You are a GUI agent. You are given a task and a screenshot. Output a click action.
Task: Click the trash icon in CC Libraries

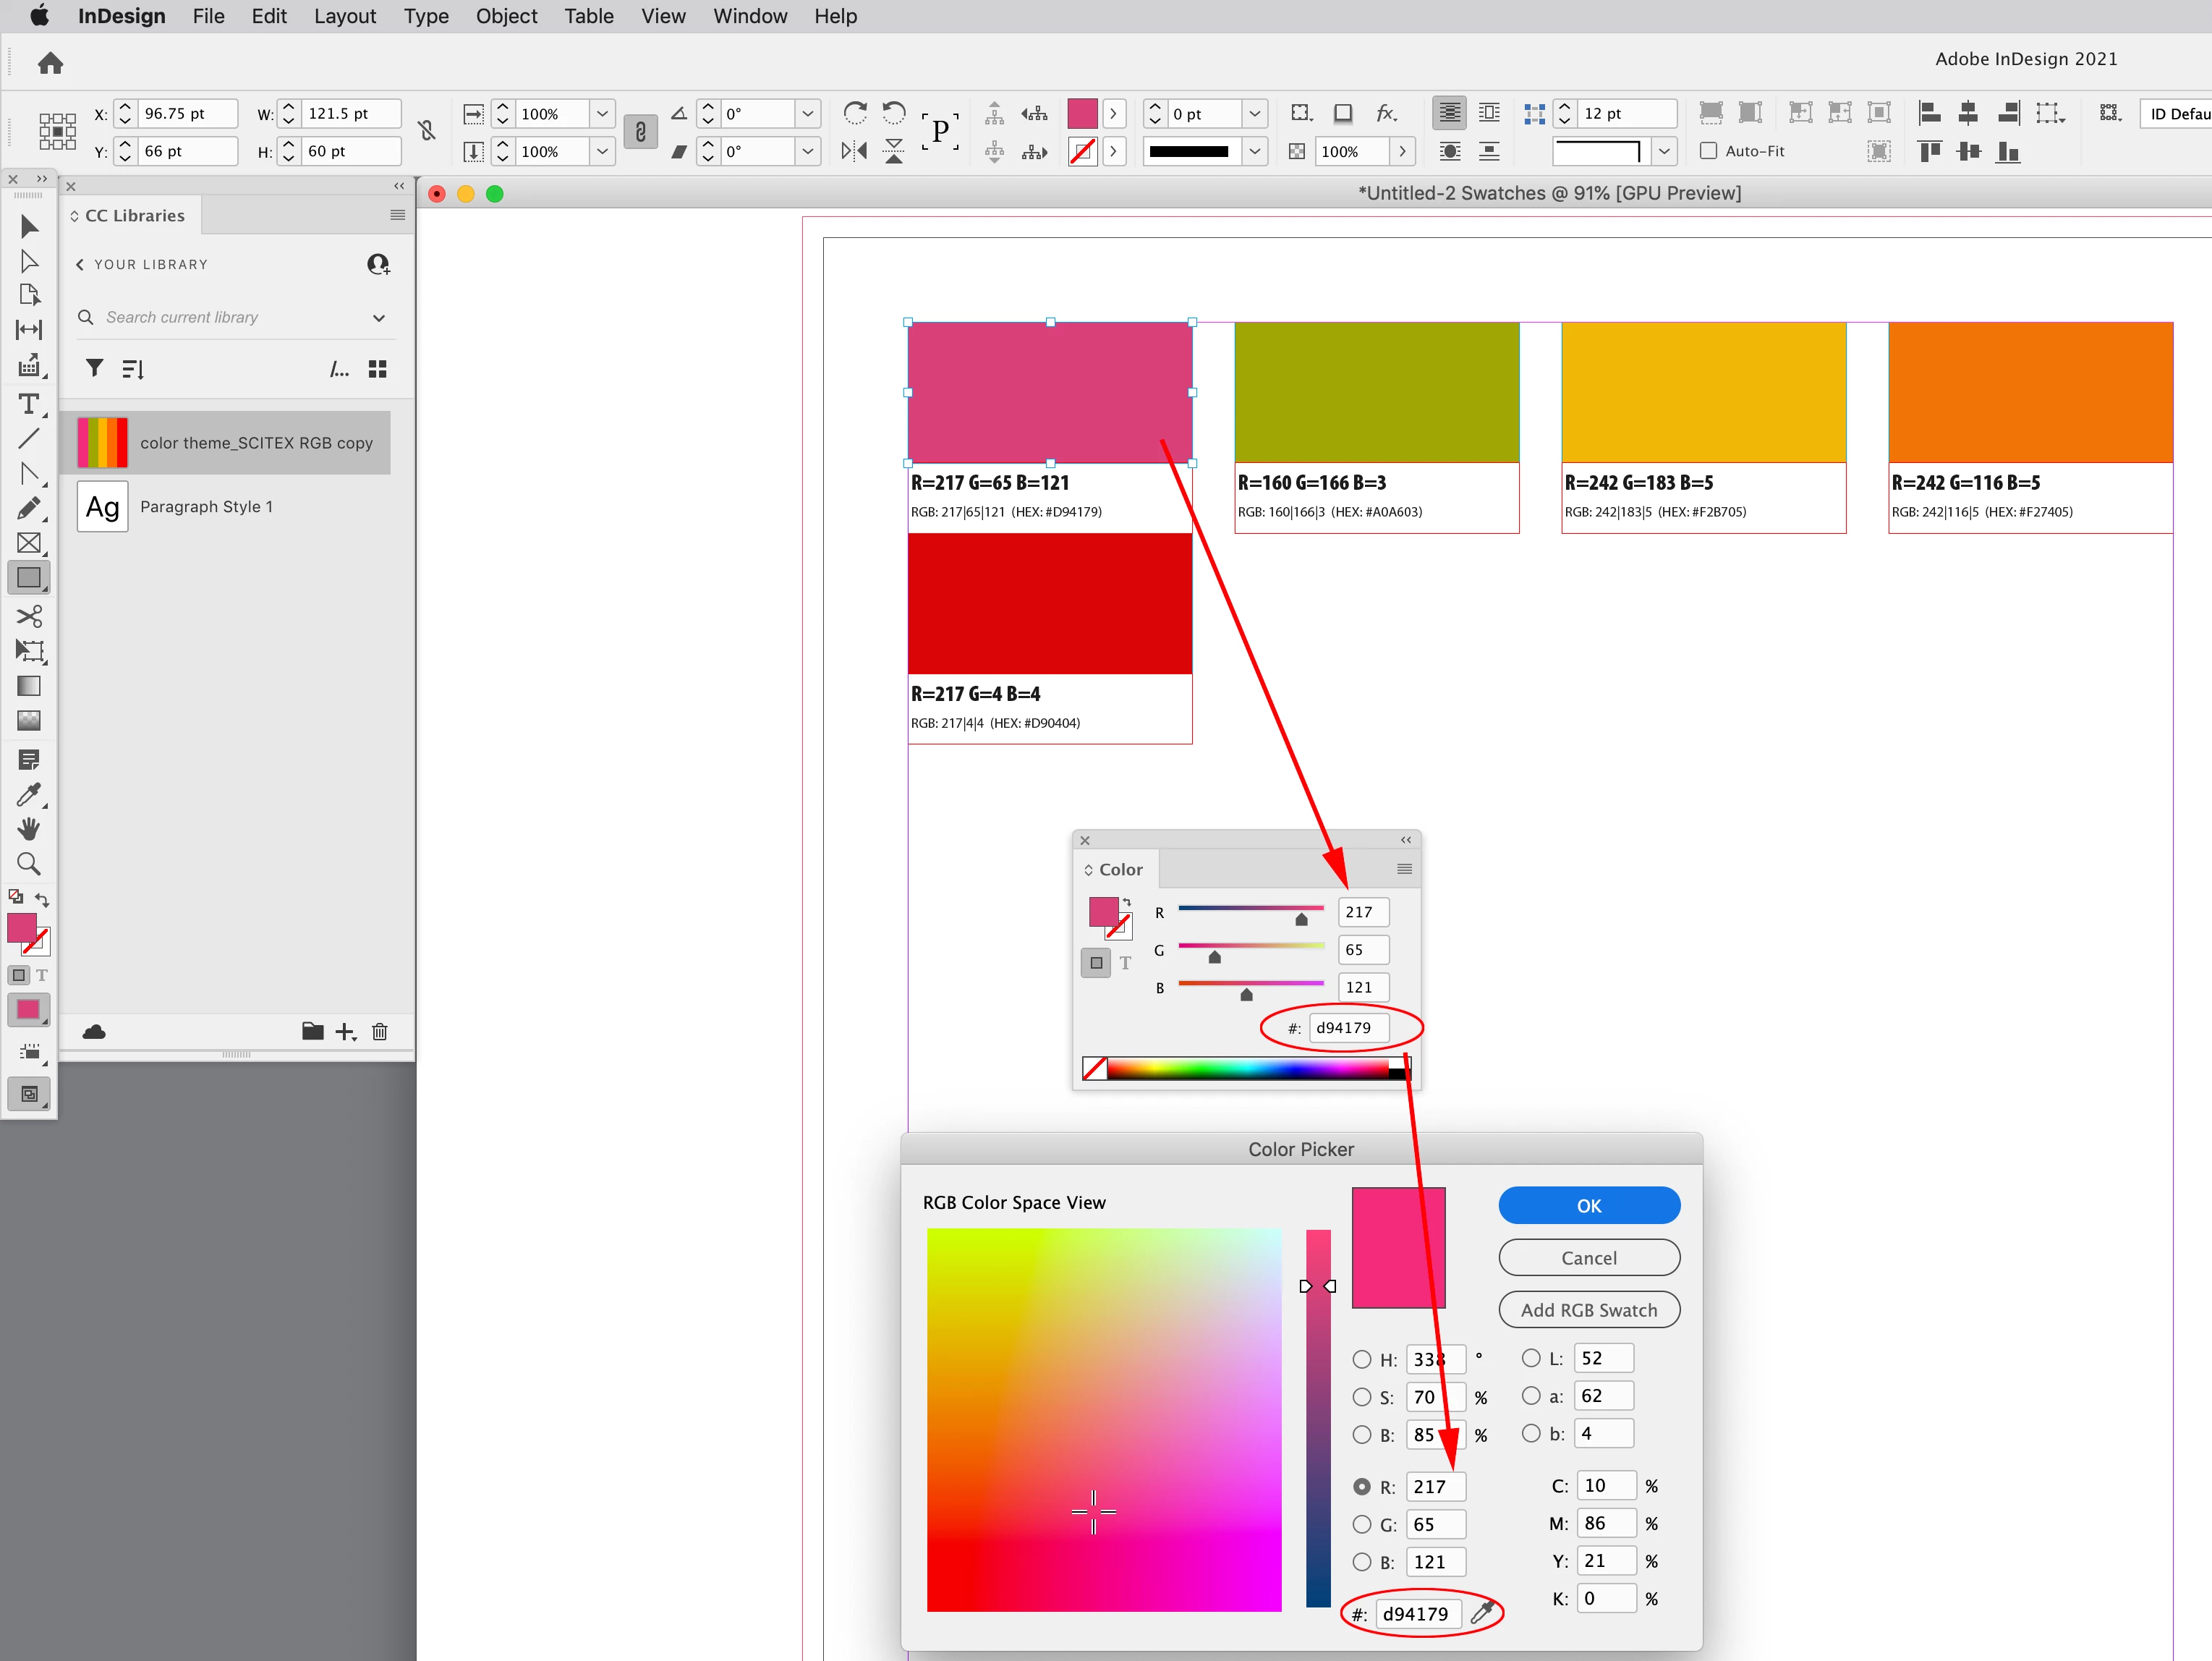coord(379,1032)
